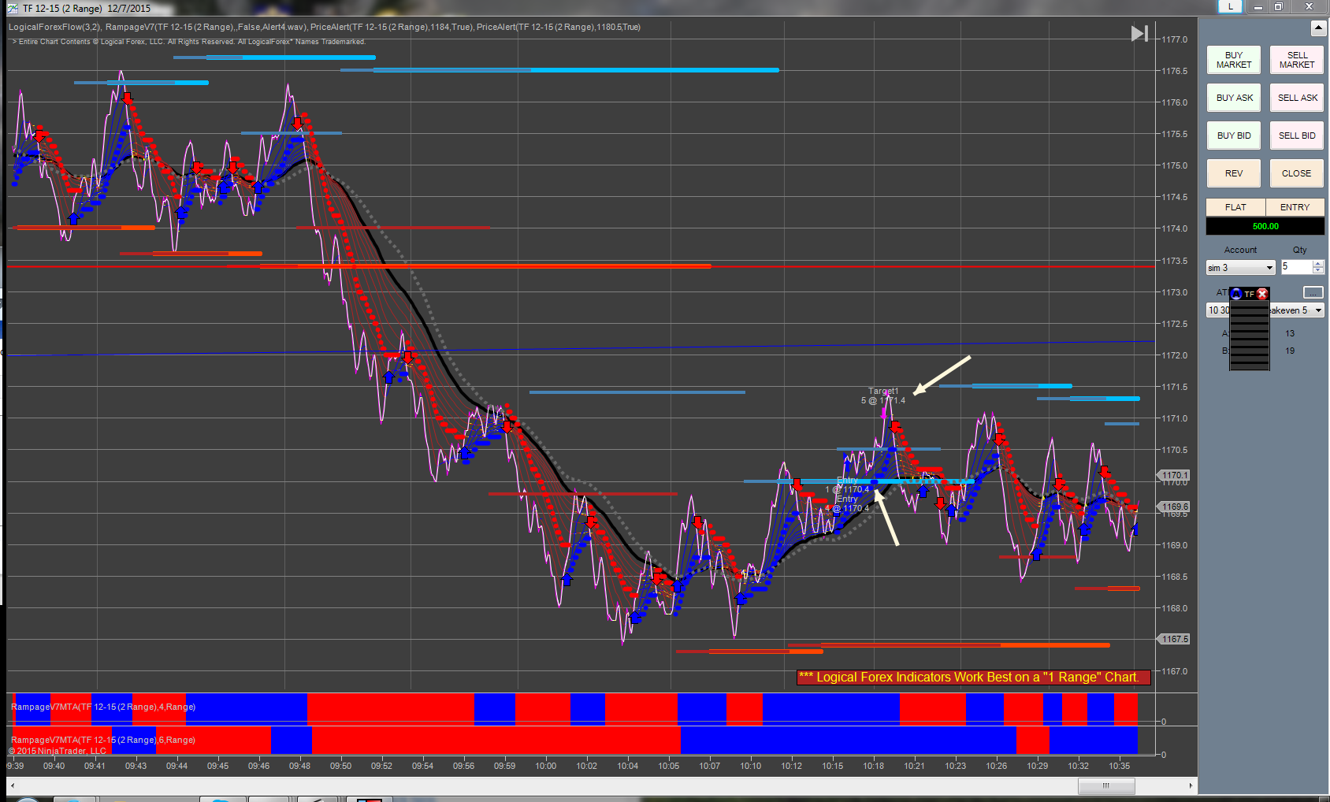
Task: Collapse the chart trader panel with up arrow
Action: point(1318,28)
